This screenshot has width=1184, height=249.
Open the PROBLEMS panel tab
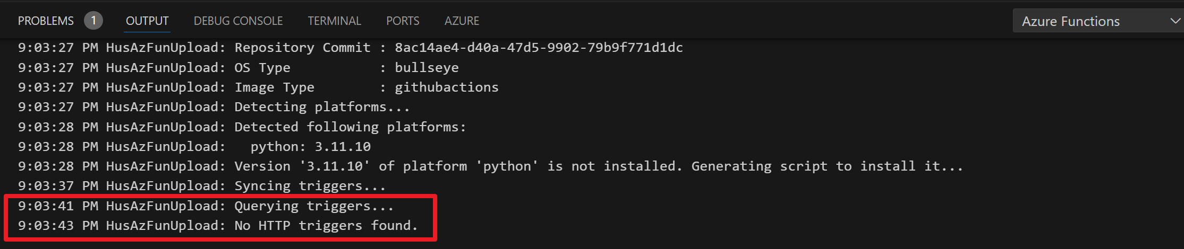click(x=46, y=21)
